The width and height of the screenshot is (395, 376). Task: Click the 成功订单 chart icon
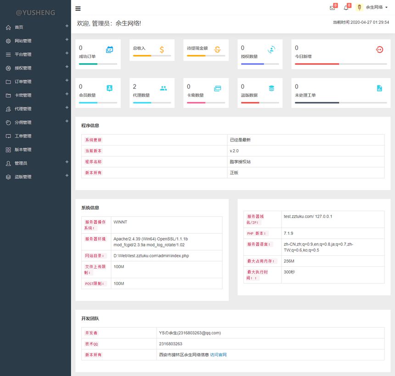click(x=109, y=50)
